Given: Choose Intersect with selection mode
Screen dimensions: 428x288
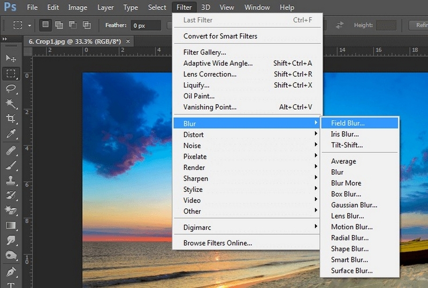Looking at the screenshot, I should click(x=87, y=25).
